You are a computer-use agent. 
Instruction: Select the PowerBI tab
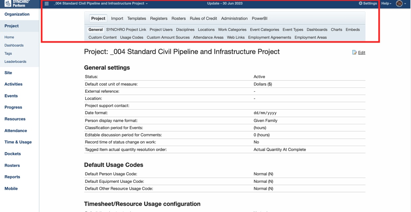[259, 19]
